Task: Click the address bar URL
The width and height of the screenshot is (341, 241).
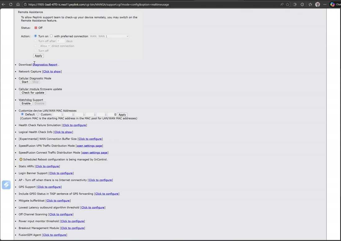Action: [99, 4]
